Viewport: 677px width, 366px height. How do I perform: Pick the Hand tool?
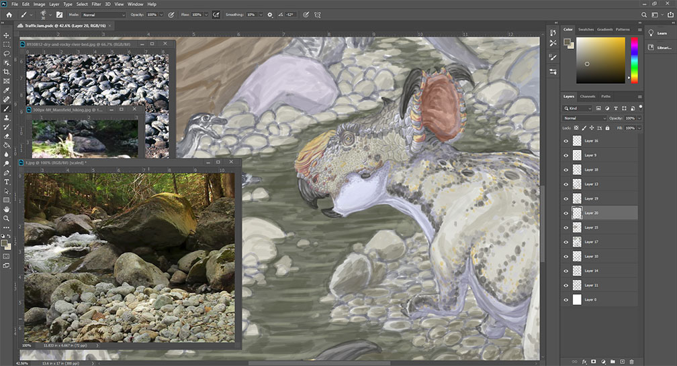pyautogui.click(x=7, y=208)
